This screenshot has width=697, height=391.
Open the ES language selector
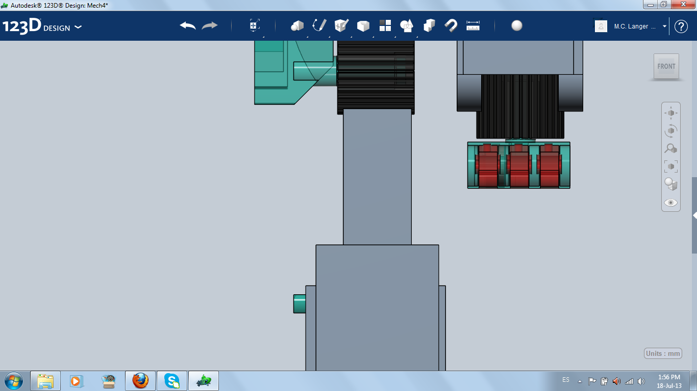click(566, 380)
